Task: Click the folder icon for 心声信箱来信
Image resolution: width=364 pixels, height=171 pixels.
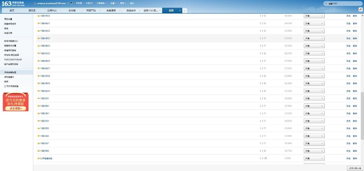Action: pos(39,158)
